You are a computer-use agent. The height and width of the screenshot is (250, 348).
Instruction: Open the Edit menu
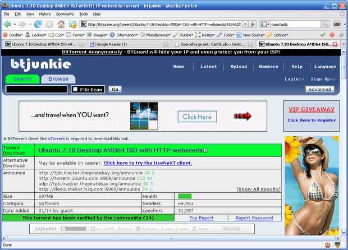pyautogui.click(x=17, y=14)
